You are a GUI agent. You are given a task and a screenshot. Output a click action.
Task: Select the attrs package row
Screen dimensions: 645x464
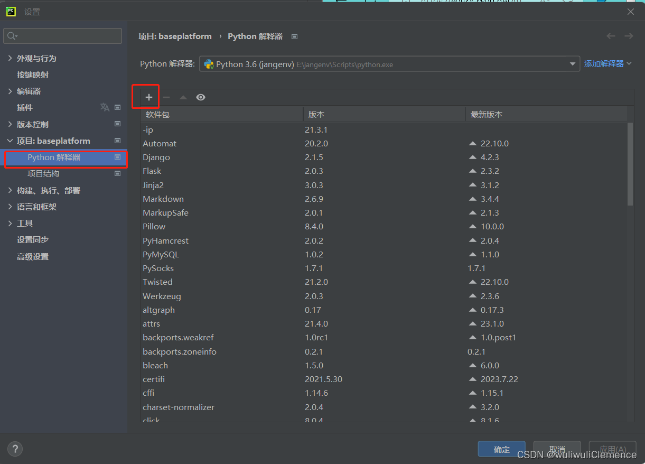pyautogui.click(x=384, y=324)
